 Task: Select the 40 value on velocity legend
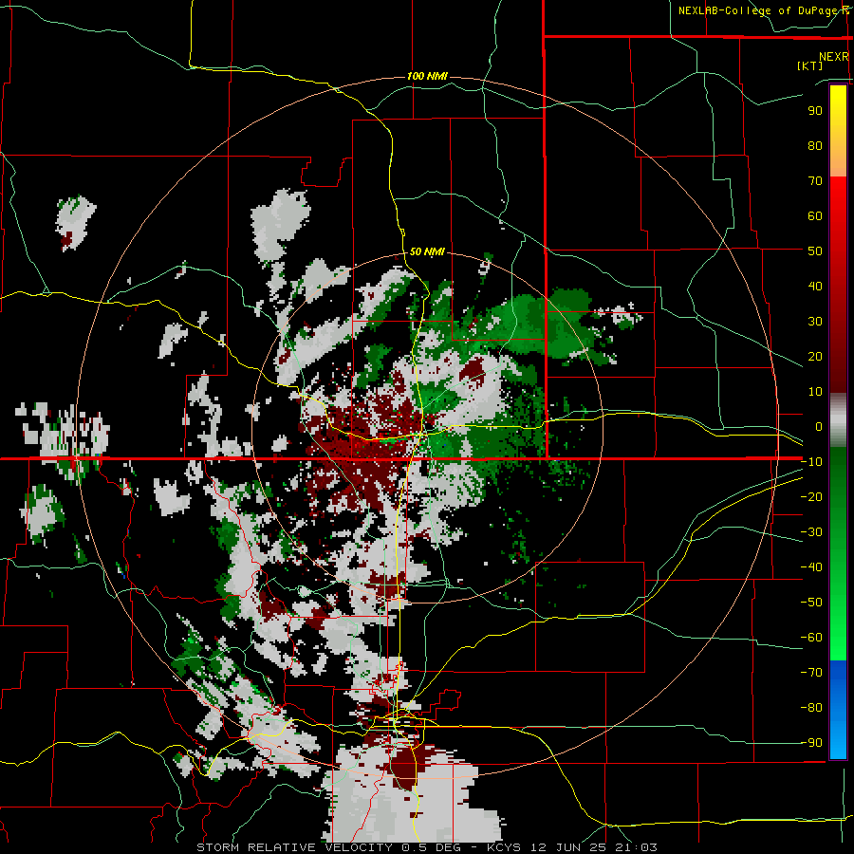tap(815, 286)
